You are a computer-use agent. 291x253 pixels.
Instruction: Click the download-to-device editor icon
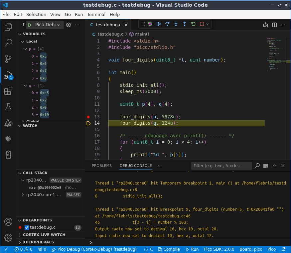click(x=266, y=25)
